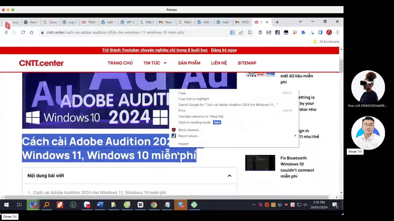Choose 'Open in reading mode' menu item
Image resolution: width=394 pixels, height=221 pixels.
(234, 122)
